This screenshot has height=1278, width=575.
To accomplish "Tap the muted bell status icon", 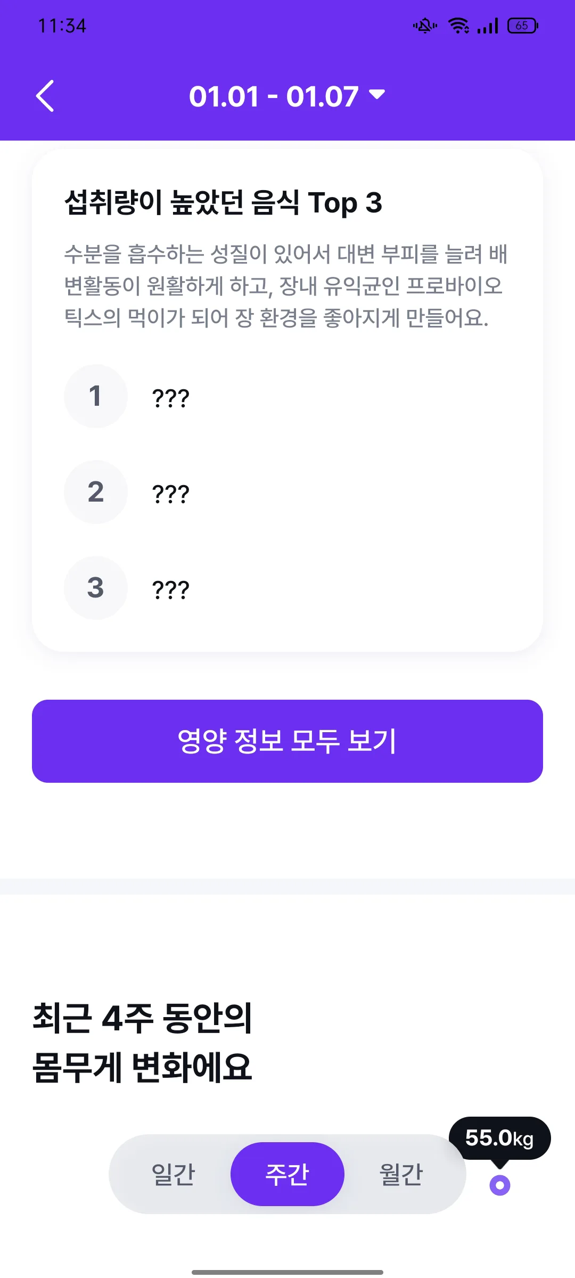I will [x=425, y=26].
